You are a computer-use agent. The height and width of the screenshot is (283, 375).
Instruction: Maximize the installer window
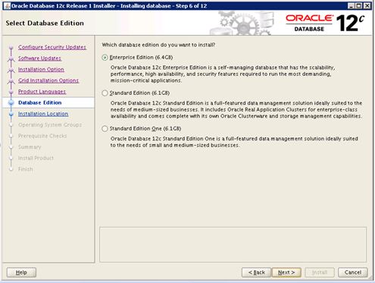359,6
